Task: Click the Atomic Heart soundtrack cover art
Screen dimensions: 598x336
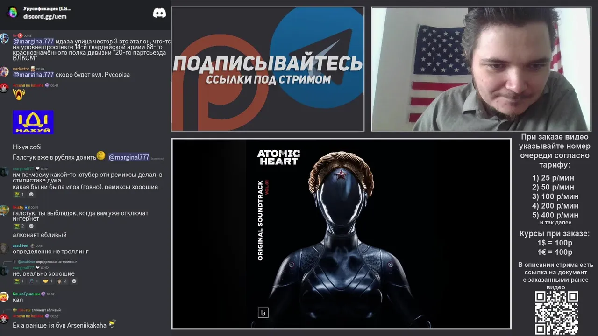Action: point(341,234)
